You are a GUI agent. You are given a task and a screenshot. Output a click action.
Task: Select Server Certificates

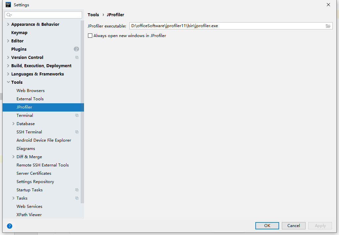point(34,173)
